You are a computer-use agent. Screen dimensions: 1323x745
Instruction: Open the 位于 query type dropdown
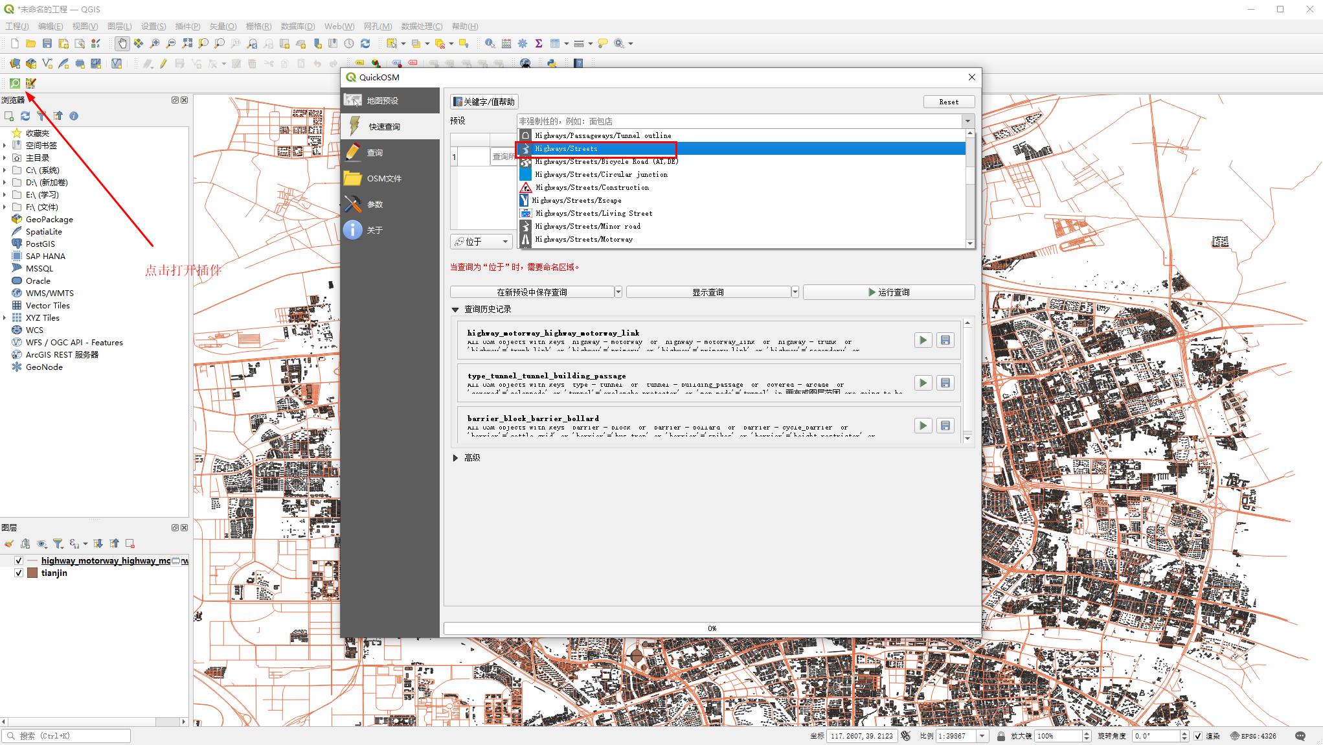481,242
